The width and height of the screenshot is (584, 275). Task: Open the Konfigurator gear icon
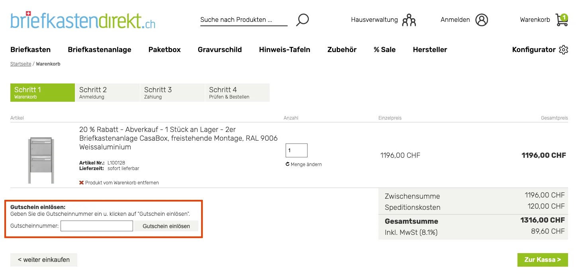click(564, 50)
